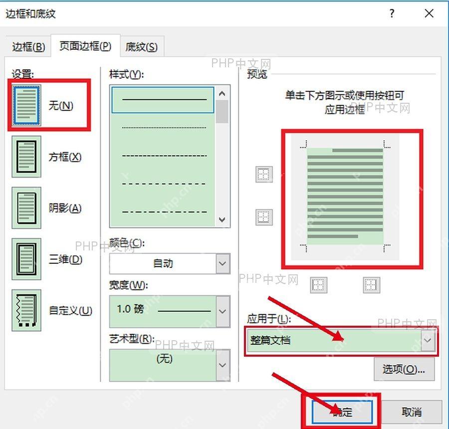Switch to the 页面边框(P) tab
449x429 pixels.
(85, 46)
